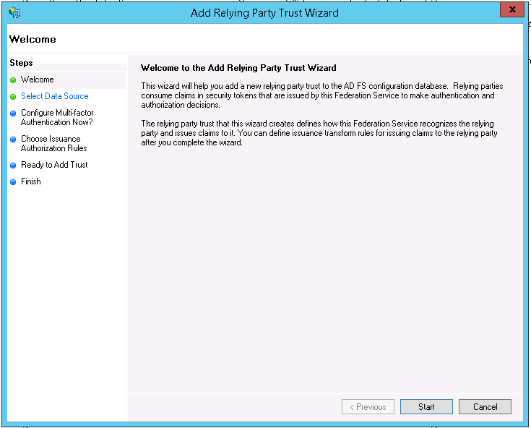Click the Cancel button
The image size is (531, 428).
485,406
